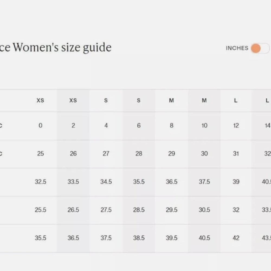The image size is (271, 271).
Task: Select the 39 measurement under L
Action: (x=236, y=182)
